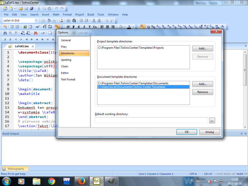Click the Default working directory input field

[151, 120]
